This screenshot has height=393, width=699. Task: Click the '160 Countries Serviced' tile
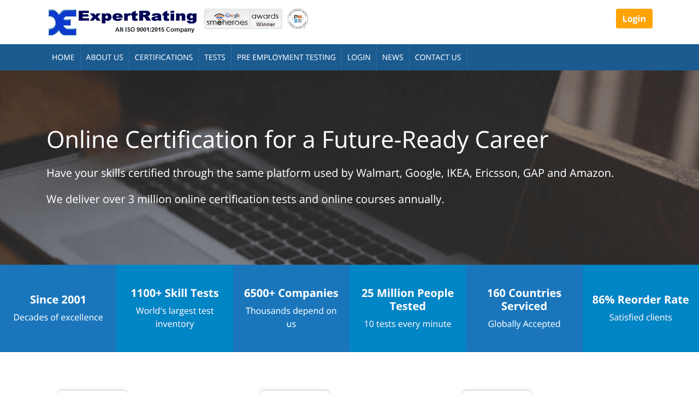[x=524, y=308]
